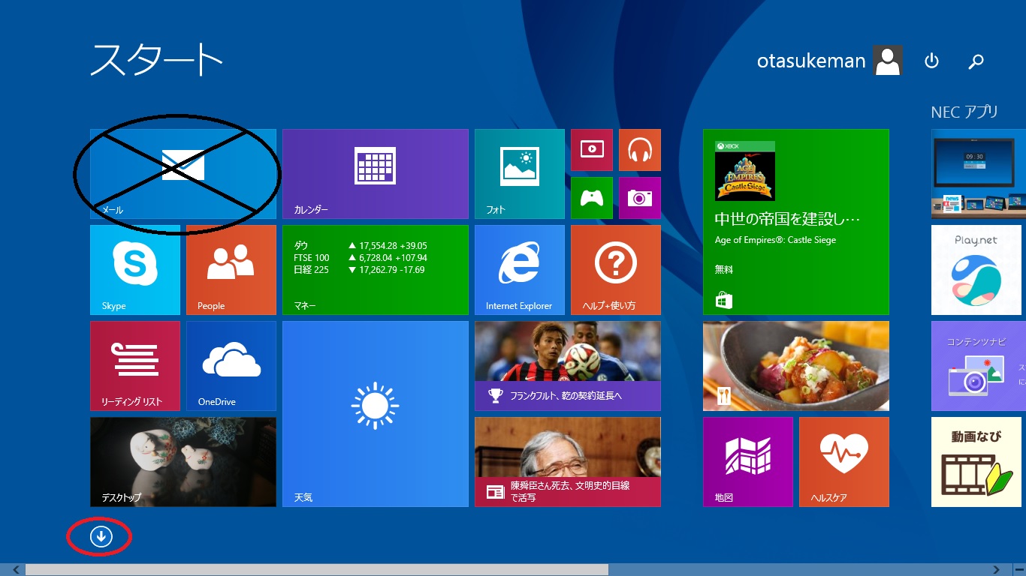
Task: Launch Skype tile
Action: 135,270
